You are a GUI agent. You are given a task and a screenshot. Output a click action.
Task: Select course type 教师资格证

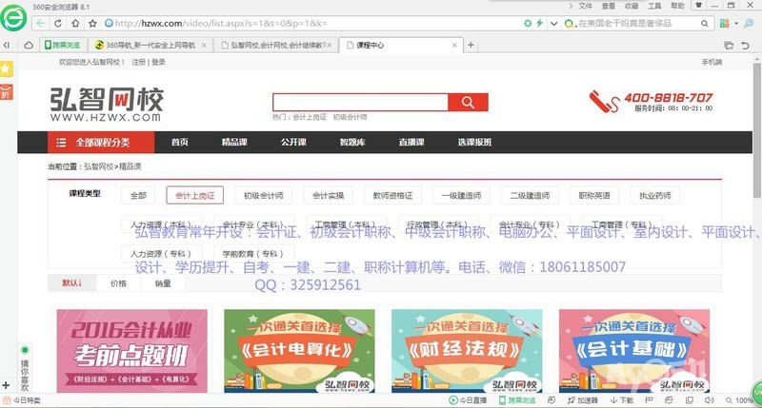[392, 196]
